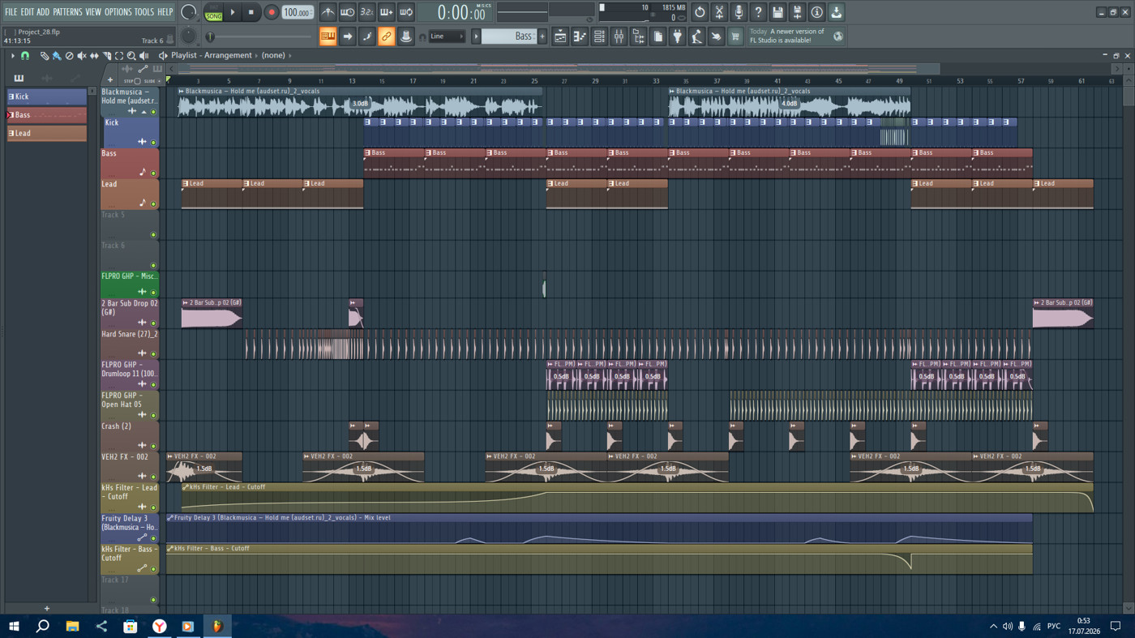Click the tempo field showing 100.000
The height and width of the screenshot is (638, 1135).
(298, 13)
